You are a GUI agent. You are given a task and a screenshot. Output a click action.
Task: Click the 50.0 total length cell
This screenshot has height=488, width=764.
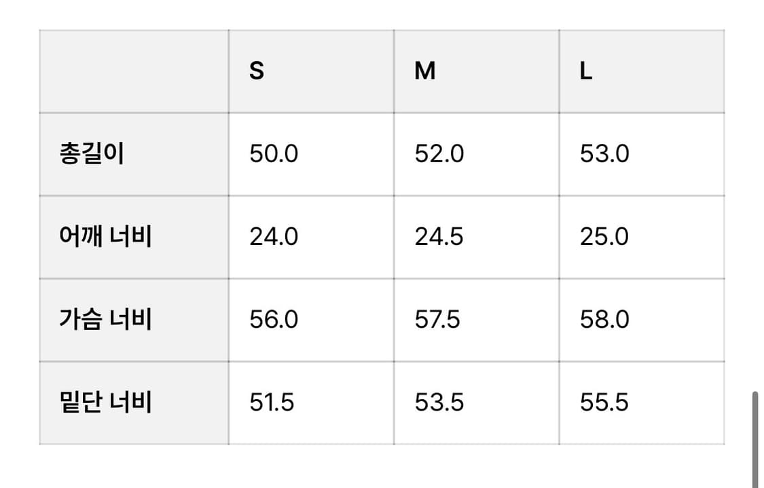(274, 154)
